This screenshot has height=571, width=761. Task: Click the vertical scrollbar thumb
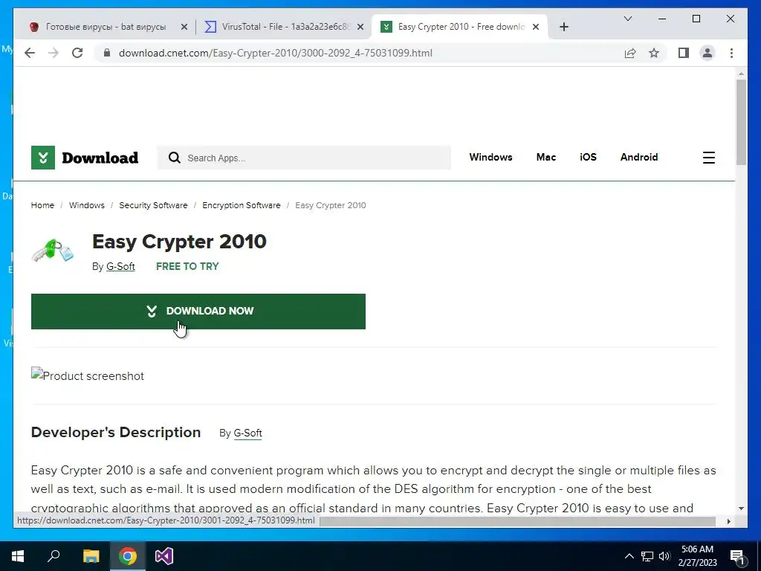click(x=741, y=123)
